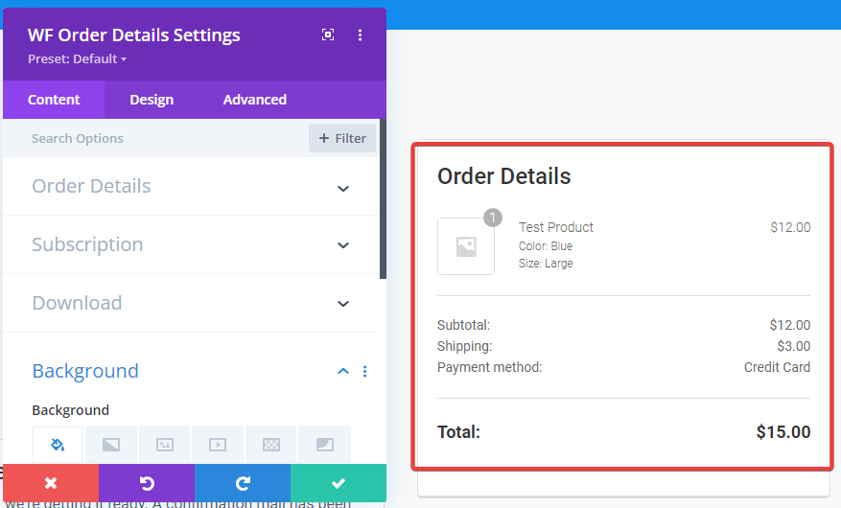841x508 pixels.
Task: Switch to the Design tab
Action: [x=152, y=100]
